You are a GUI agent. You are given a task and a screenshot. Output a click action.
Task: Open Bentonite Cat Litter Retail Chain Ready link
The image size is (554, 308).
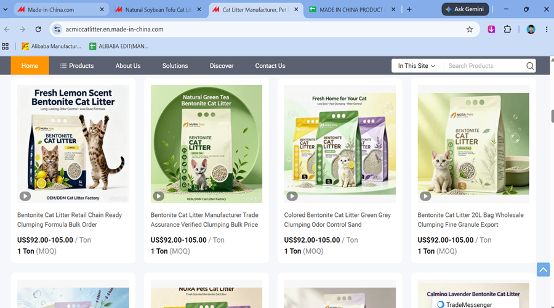[70, 219]
